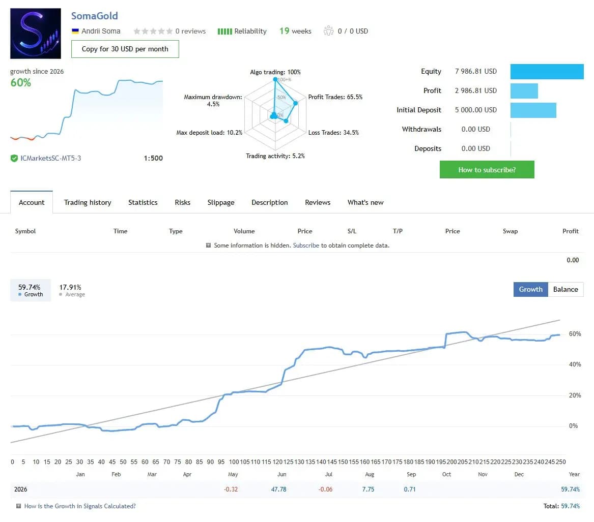Click the 2026 year row label
Image resolution: width=594 pixels, height=522 pixels.
[x=20, y=489]
